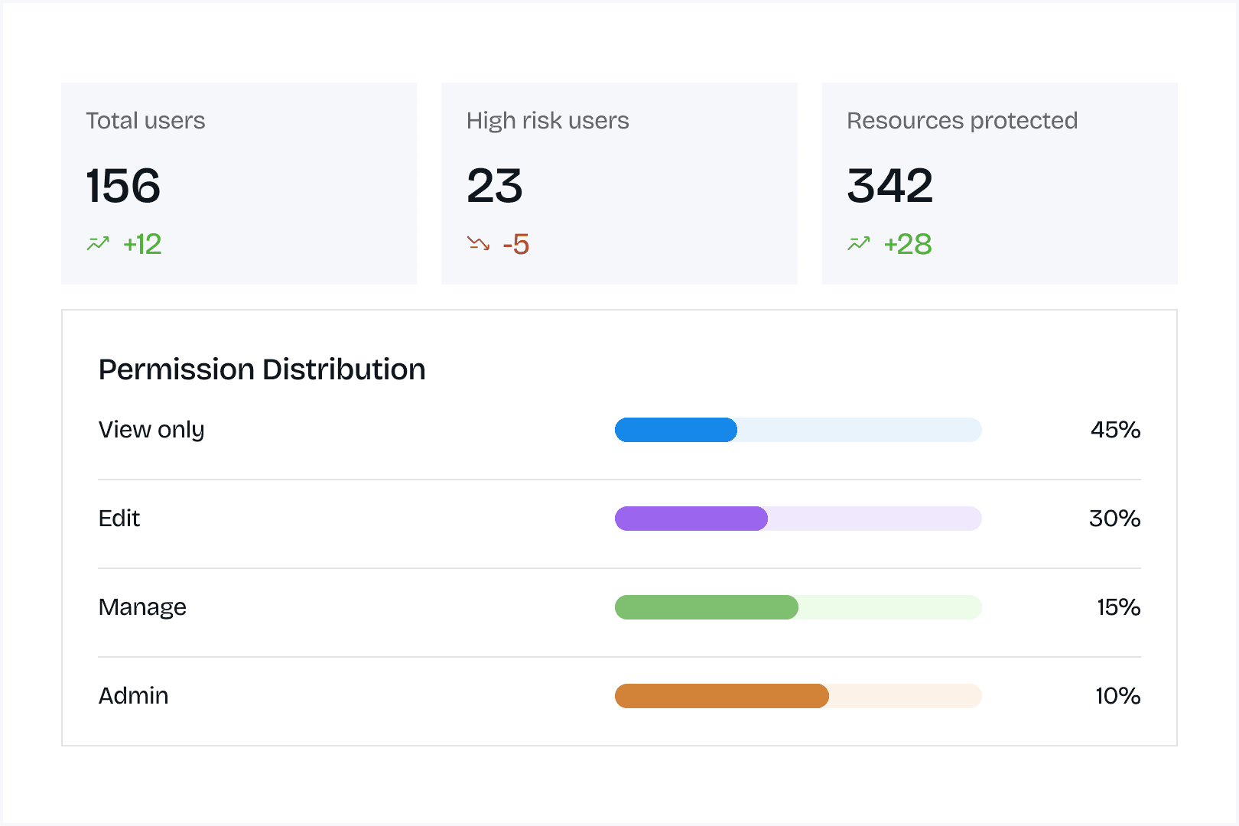Click the "Edit" row label
The image size is (1239, 826).
pos(119,519)
